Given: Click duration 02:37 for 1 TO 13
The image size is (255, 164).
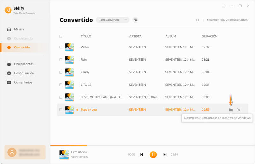Looking at the screenshot, I should (206, 85).
